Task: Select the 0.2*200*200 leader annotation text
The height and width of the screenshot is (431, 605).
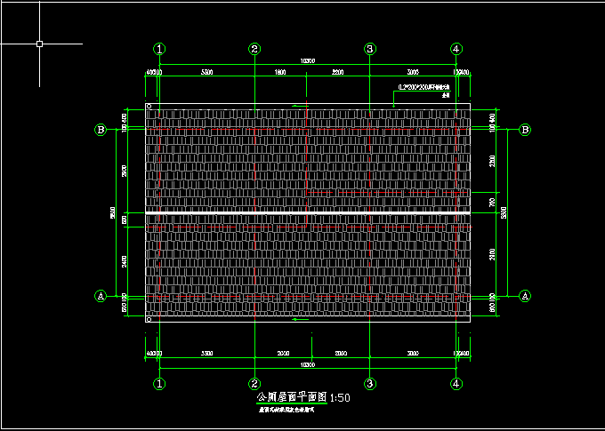Action: point(424,87)
